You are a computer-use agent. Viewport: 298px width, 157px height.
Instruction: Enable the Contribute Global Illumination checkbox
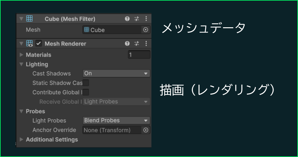(86, 92)
